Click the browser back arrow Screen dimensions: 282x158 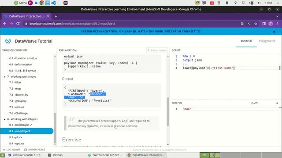(x=5, y=24)
